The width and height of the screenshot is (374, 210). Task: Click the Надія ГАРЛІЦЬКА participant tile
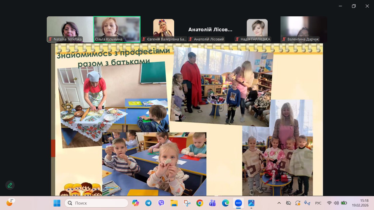click(257, 29)
